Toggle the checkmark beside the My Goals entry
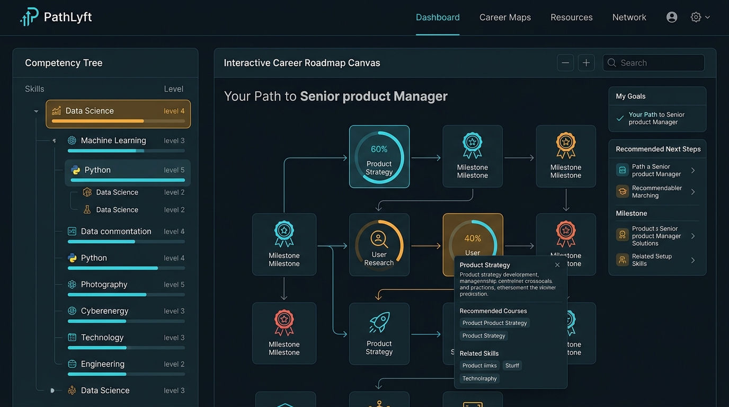Image resolution: width=729 pixels, height=407 pixels. [620, 118]
